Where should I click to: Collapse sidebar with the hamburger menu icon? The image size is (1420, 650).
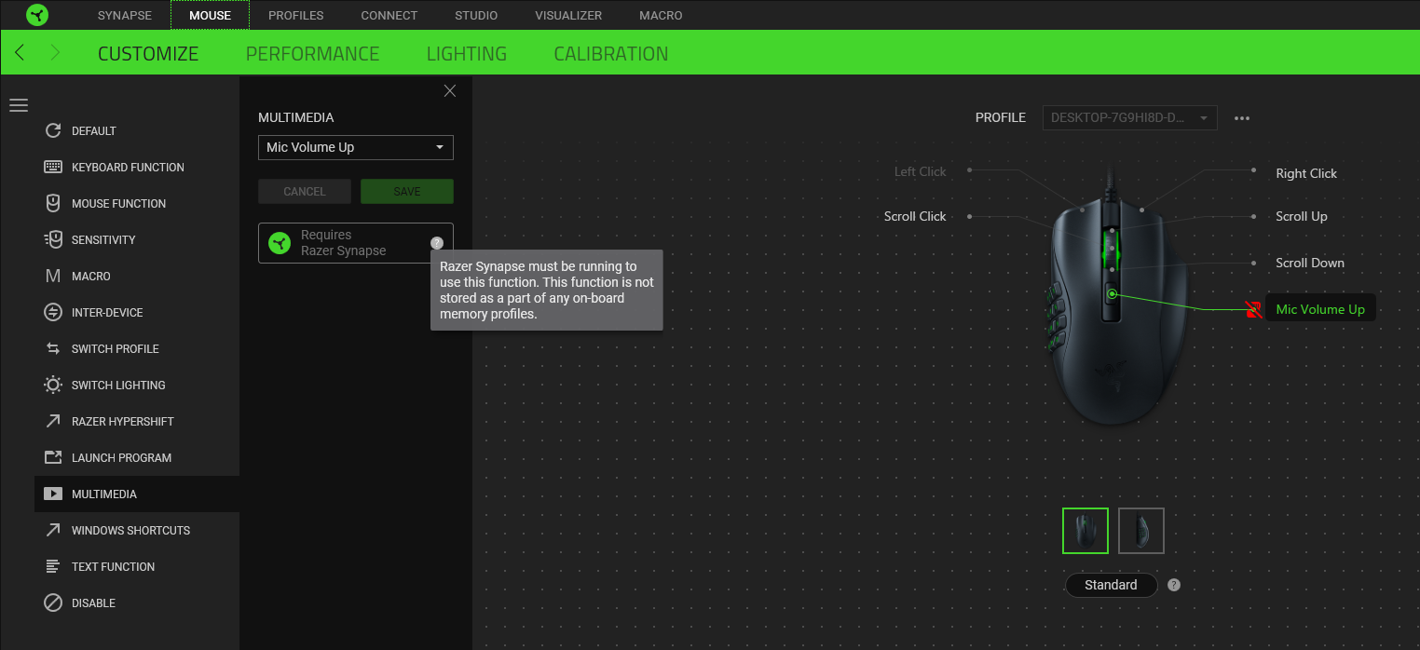click(x=19, y=105)
